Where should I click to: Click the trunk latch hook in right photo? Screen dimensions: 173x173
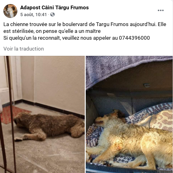tap(147, 85)
